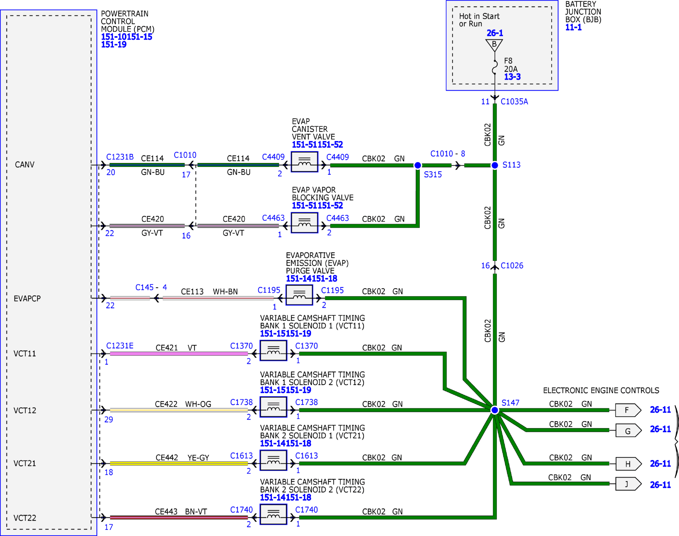Screen dimensions: 679x536
Task: Open the 11-1 Battery Junction Box reference link
Action: click(573, 27)
